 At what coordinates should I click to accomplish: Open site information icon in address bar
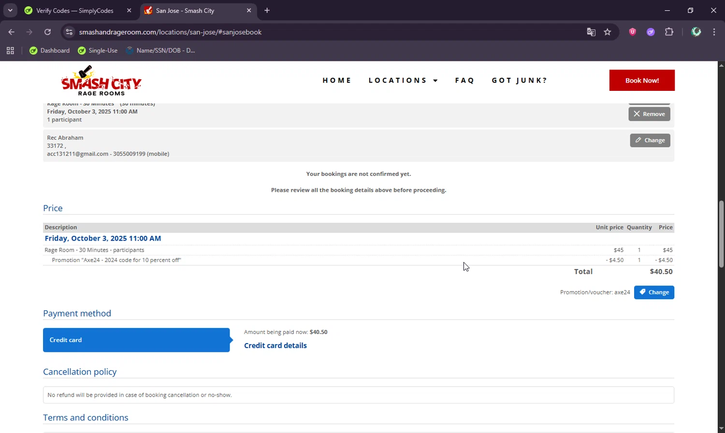pos(69,32)
